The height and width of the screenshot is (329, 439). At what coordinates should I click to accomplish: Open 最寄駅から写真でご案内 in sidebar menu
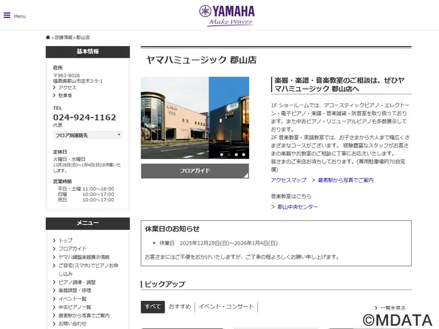point(84,316)
